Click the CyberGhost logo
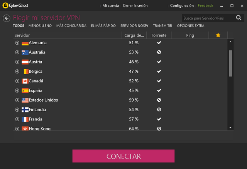The width and height of the screenshot is (247, 169). coord(15,5)
